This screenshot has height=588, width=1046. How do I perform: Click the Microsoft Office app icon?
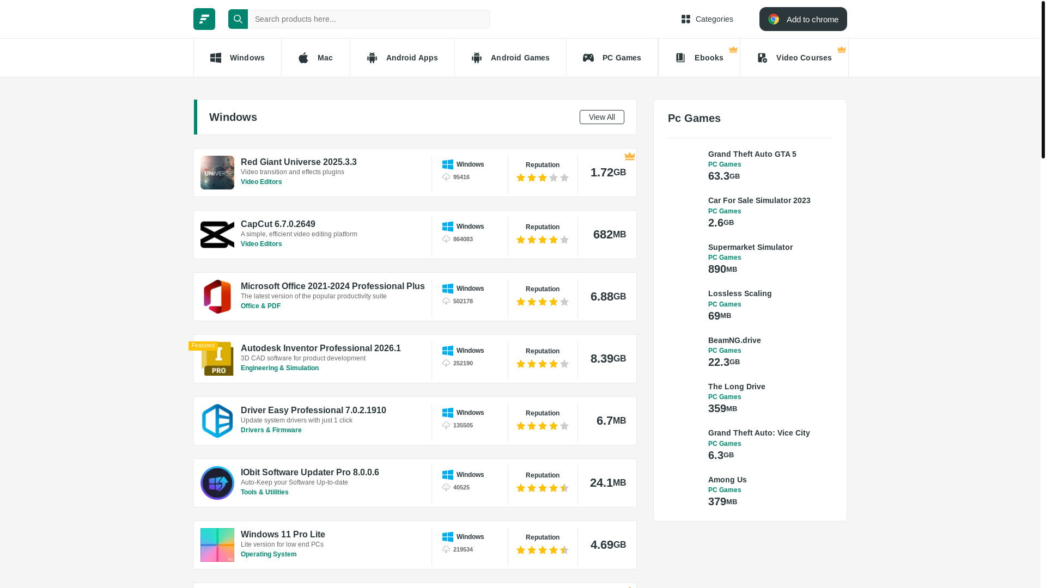217,297
